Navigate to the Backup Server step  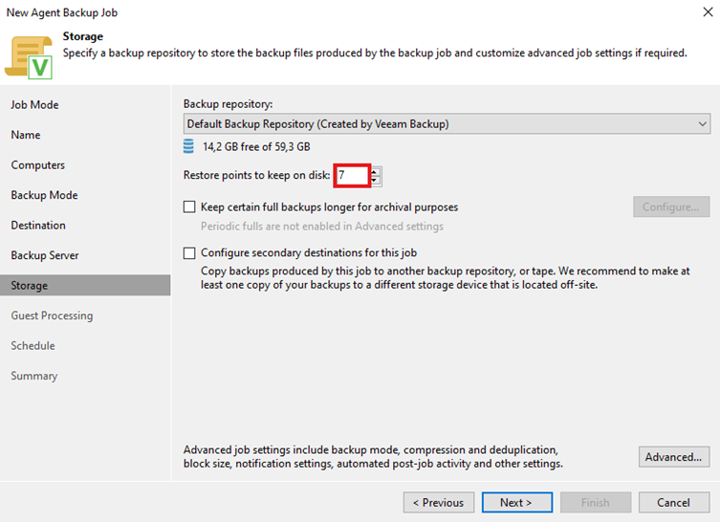pos(45,255)
